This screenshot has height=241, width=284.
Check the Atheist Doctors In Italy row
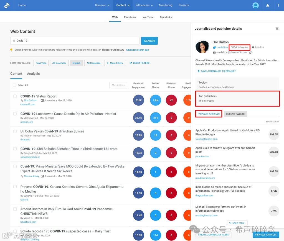click(15, 209)
